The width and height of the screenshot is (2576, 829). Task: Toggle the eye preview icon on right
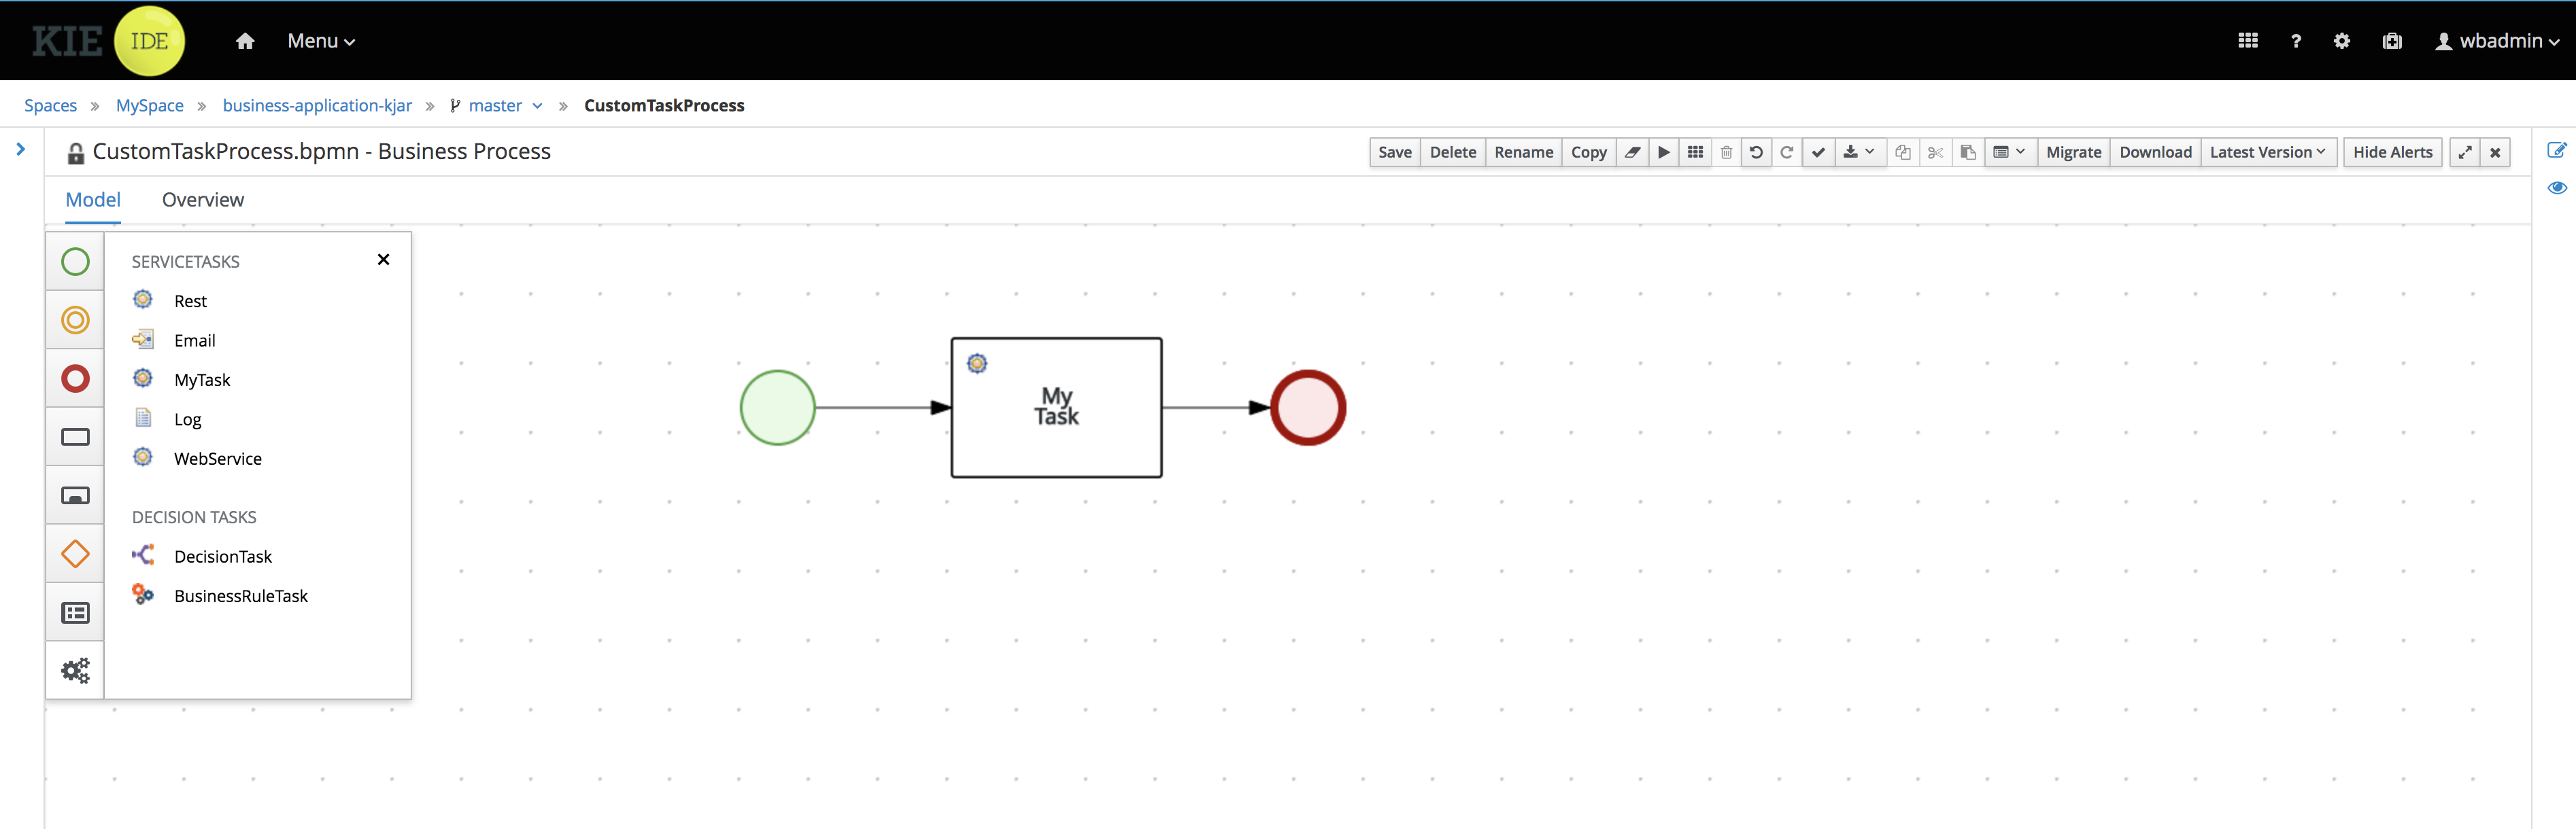[2556, 188]
